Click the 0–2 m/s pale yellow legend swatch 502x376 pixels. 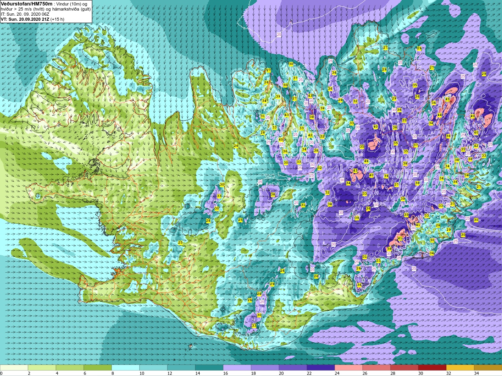(14, 368)
